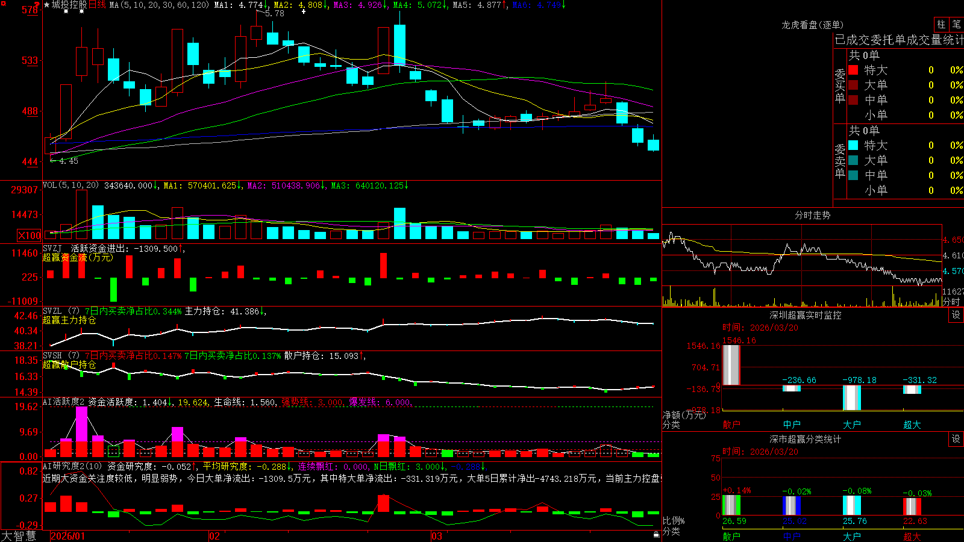Image resolution: width=964 pixels, height=542 pixels.
Task: Click the cyan 特大 sell order swatch
Action: click(853, 145)
